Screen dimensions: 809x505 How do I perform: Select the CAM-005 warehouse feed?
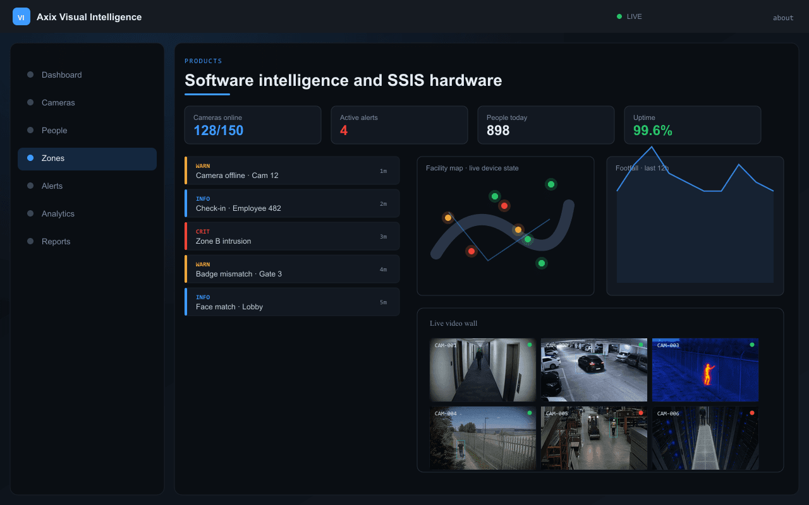coord(594,438)
